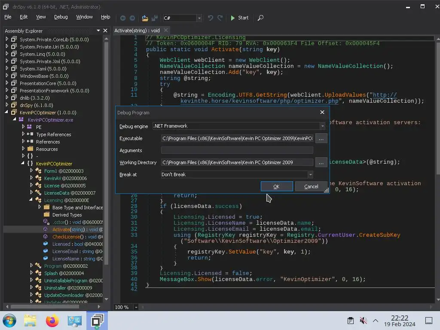Close the Assembly Explorer panel
The image size is (440, 330).
105,31
